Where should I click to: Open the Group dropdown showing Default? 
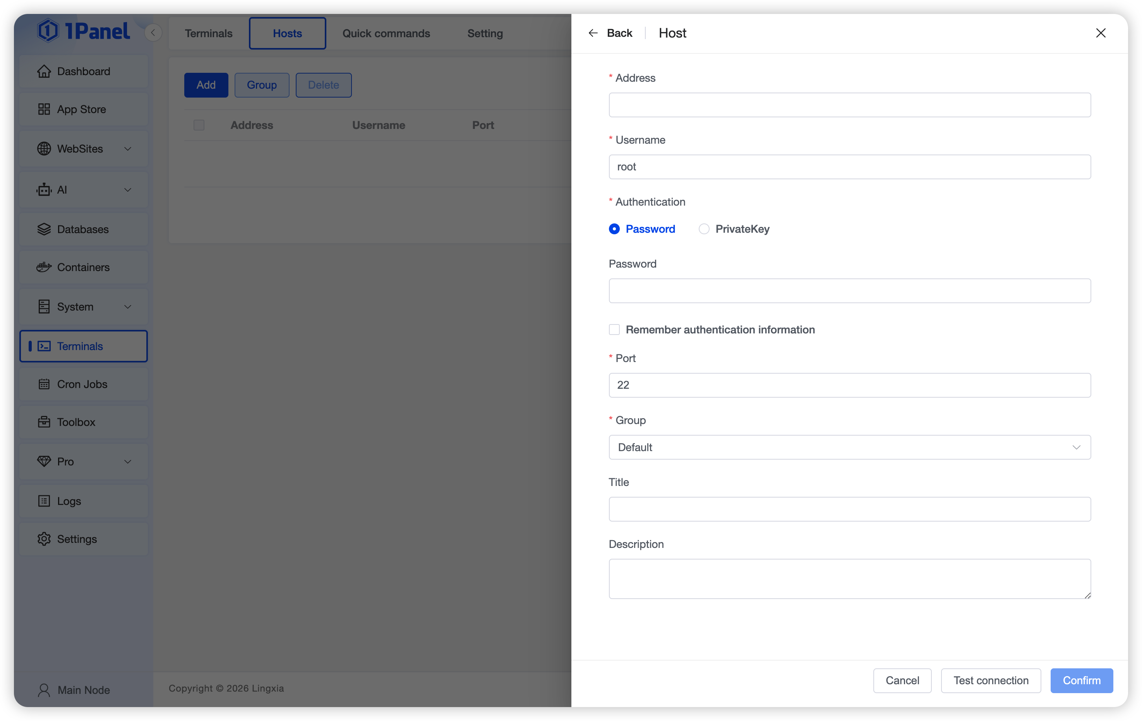(849, 447)
